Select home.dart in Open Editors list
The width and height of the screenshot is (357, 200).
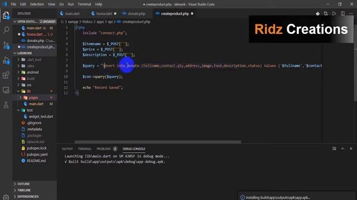click(x=35, y=34)
